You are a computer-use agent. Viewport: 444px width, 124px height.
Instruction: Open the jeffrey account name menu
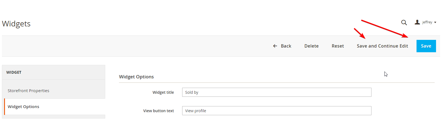pos(427,22)
